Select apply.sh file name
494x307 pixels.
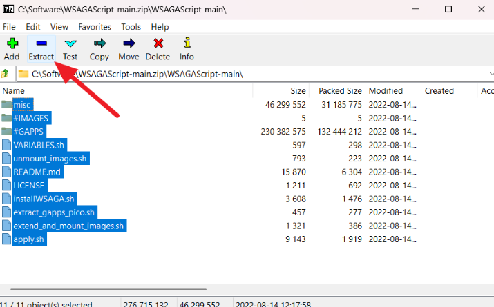(x=29, y=239)
